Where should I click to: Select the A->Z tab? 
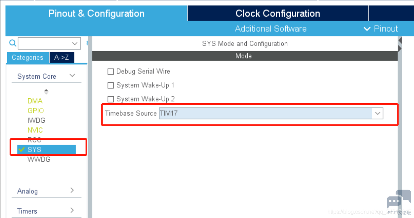pyautogui.click(x=62, y=57)
